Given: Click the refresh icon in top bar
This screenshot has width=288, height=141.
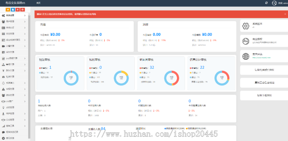Looking at the screenshot, I should pyautogui.click(x=266, y=3).
